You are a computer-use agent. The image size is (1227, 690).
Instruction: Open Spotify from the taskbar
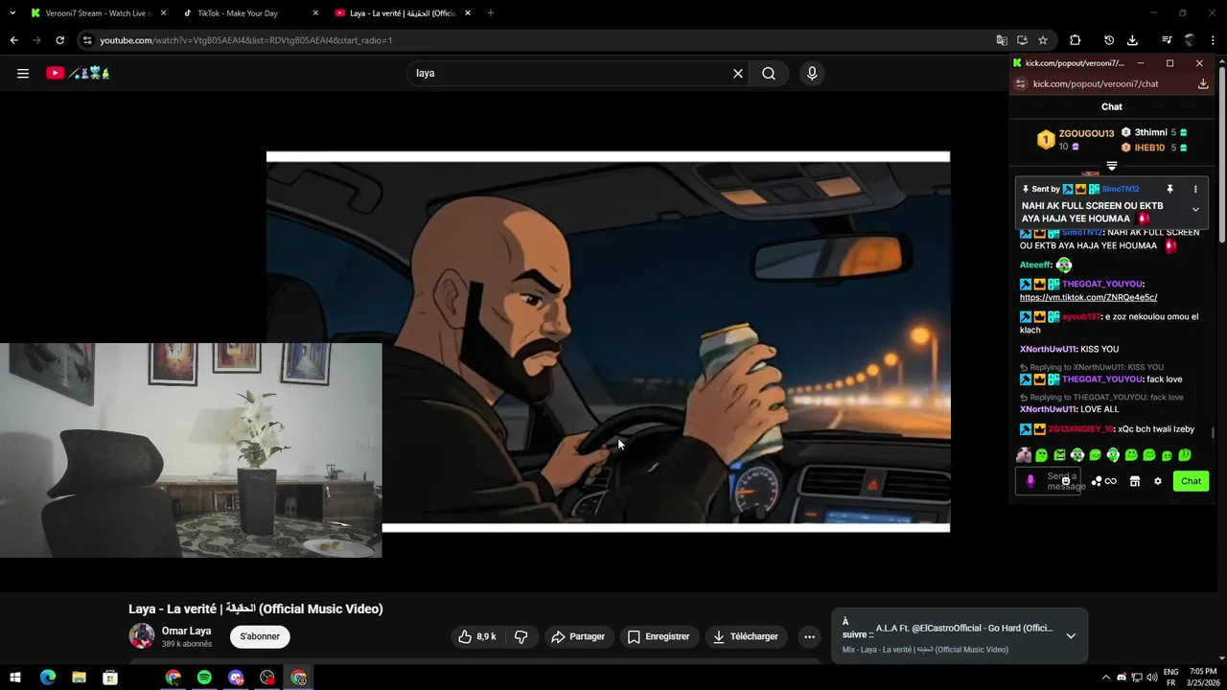click(204, 678)
